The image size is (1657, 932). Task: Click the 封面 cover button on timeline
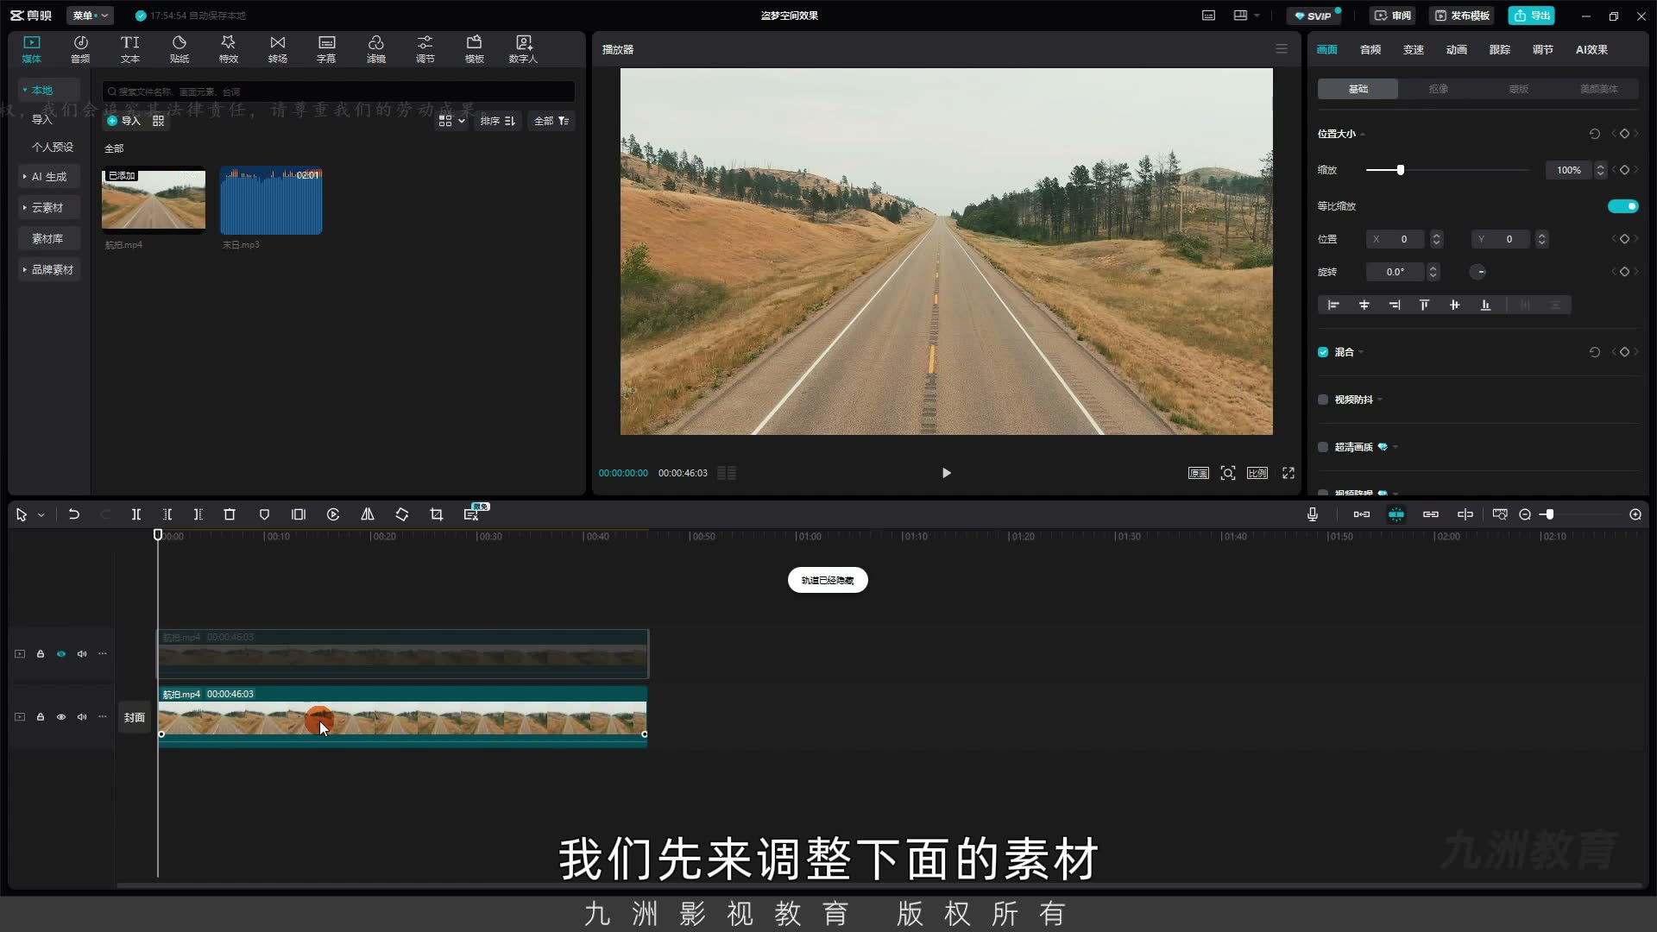134,717
